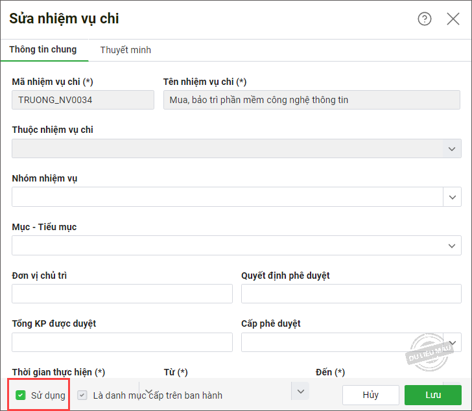This screenshot has height=411, width=472.
Task: Click the Lưu save button
Action: tap(433, 395)
